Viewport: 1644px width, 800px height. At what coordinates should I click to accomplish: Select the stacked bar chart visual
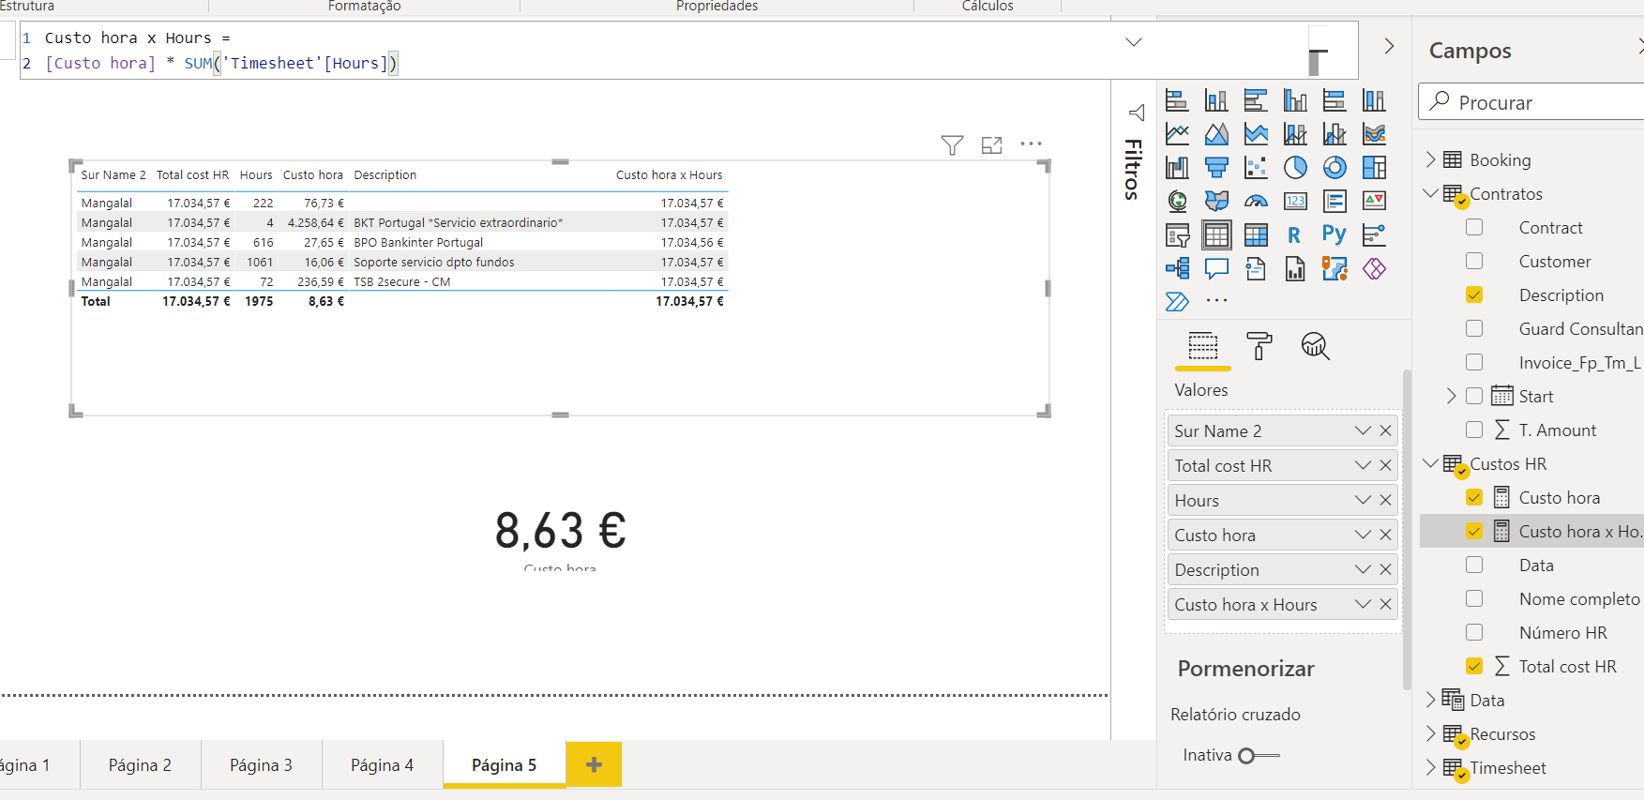click(x=1177, y=100)
